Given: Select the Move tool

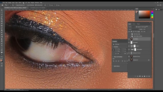Looking at the screenshot, I should [2, 10].
